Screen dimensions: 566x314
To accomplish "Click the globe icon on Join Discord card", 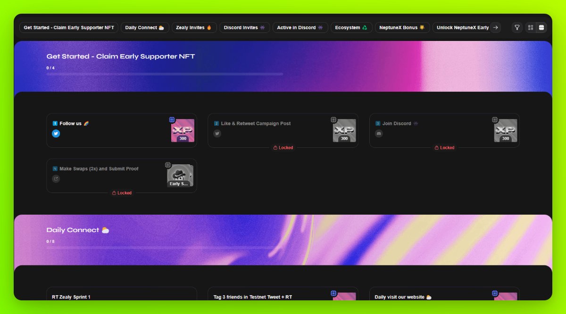I will coord(495,120).
